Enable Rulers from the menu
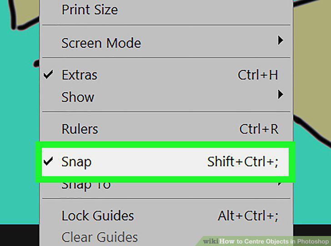331x246 pixels. pyautogui.click(x=166, y=129)
